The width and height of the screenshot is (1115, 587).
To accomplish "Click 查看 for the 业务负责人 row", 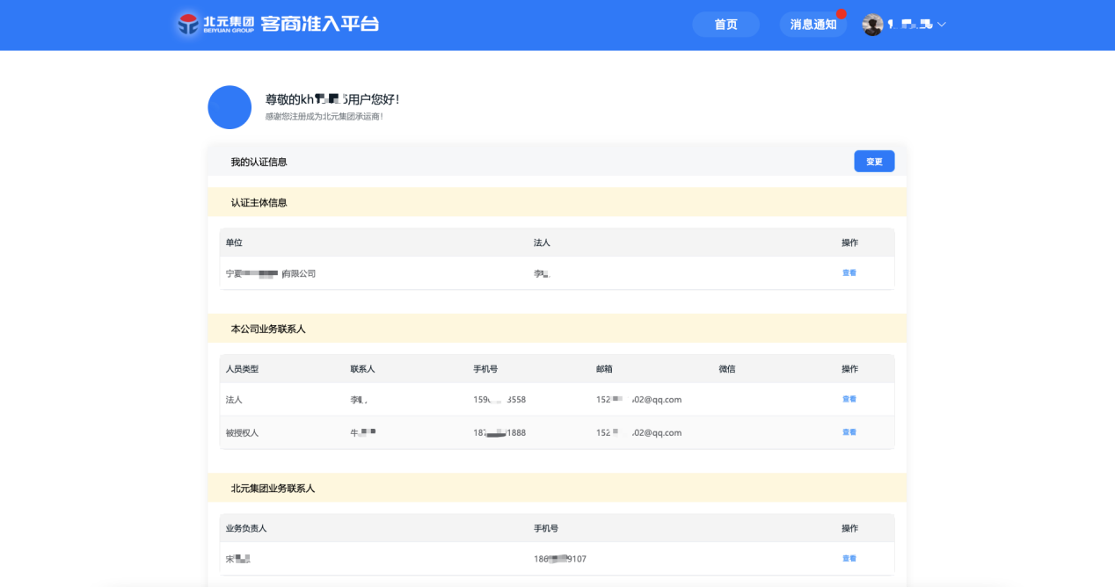I will (x=849, y=559).
